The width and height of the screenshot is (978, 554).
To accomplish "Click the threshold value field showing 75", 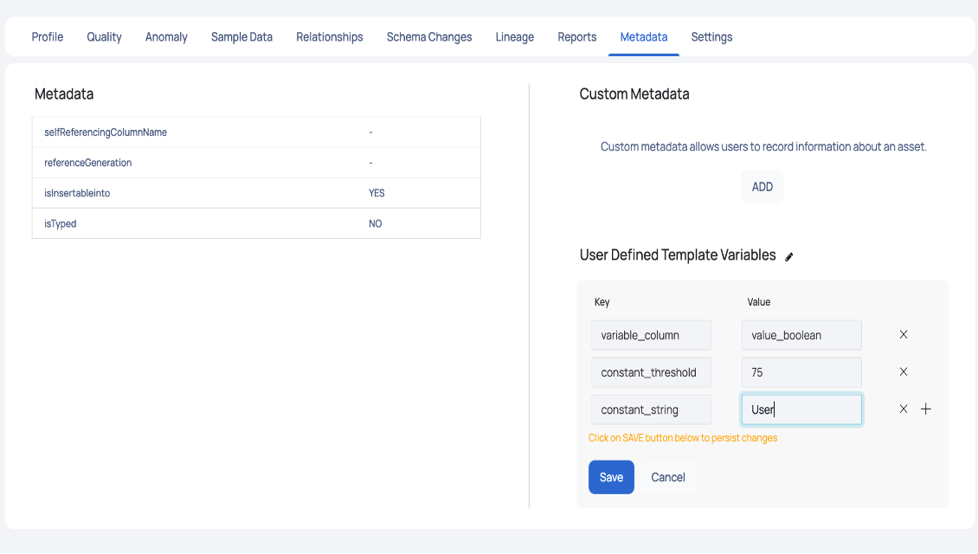I will (x=801, y=371).
